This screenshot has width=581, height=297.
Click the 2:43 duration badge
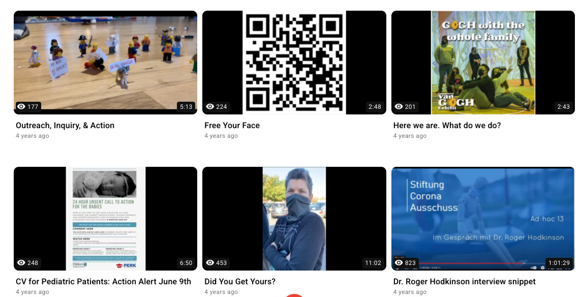564,106
